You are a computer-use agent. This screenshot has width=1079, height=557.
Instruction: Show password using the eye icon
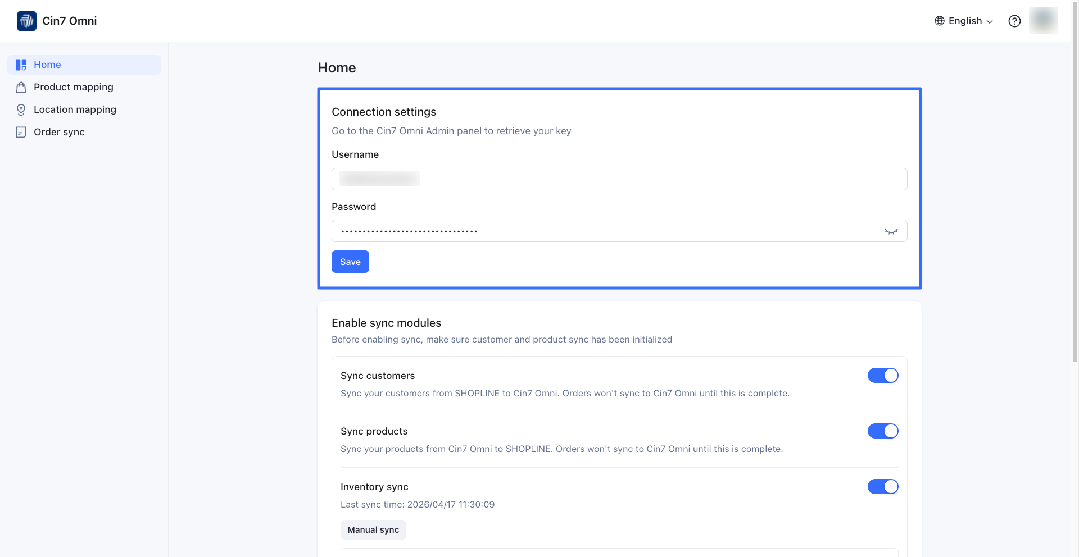pyautogui.click(x=891, y=231)
